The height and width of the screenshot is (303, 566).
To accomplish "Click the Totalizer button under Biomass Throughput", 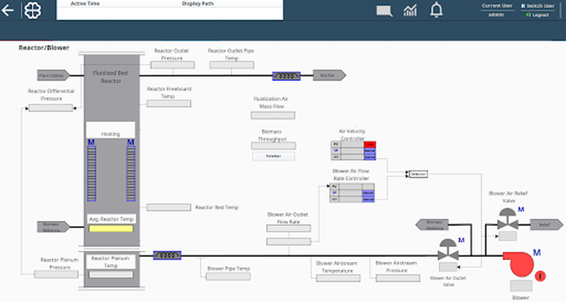I will click(274, 156).
